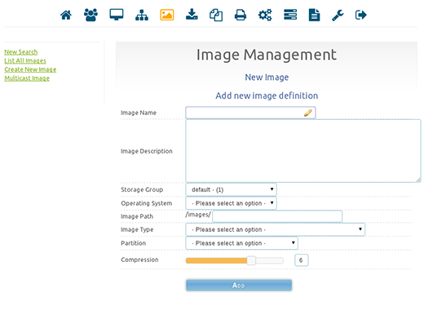Click the 'Storage Group' label

coord(142,189)
